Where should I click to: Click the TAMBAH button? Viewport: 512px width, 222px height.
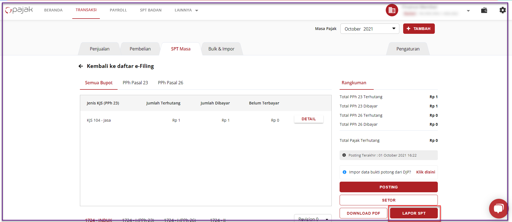pyautogui.click(x=419, y=29)
